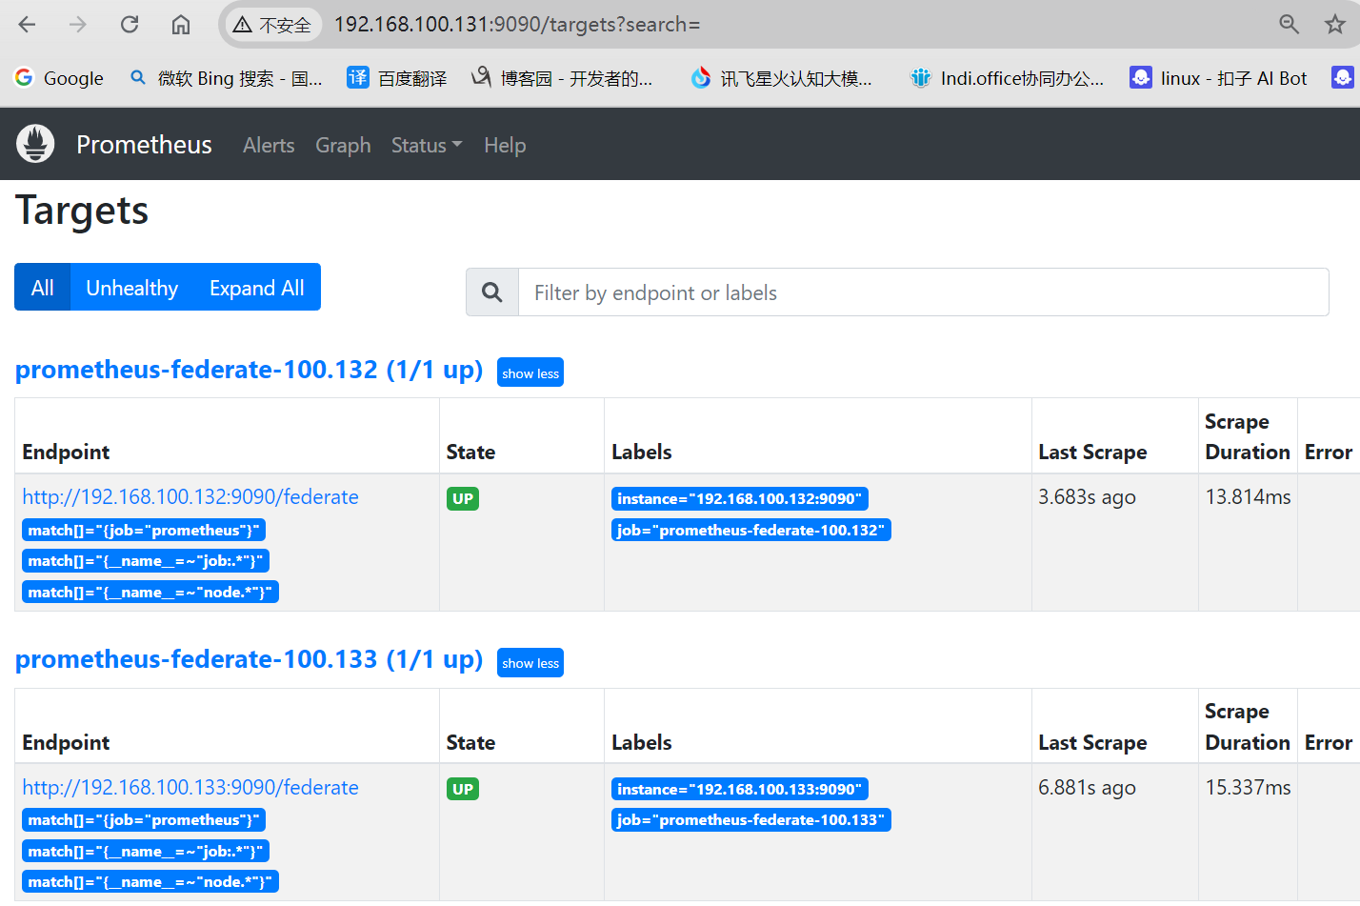Click the UP state badge for 100.132

click(463, 498)
